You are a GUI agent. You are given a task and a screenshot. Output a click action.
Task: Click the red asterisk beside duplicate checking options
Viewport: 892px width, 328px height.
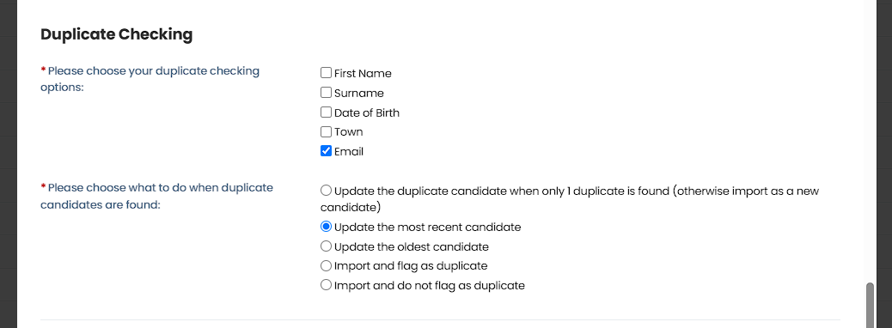pos(43,70)
